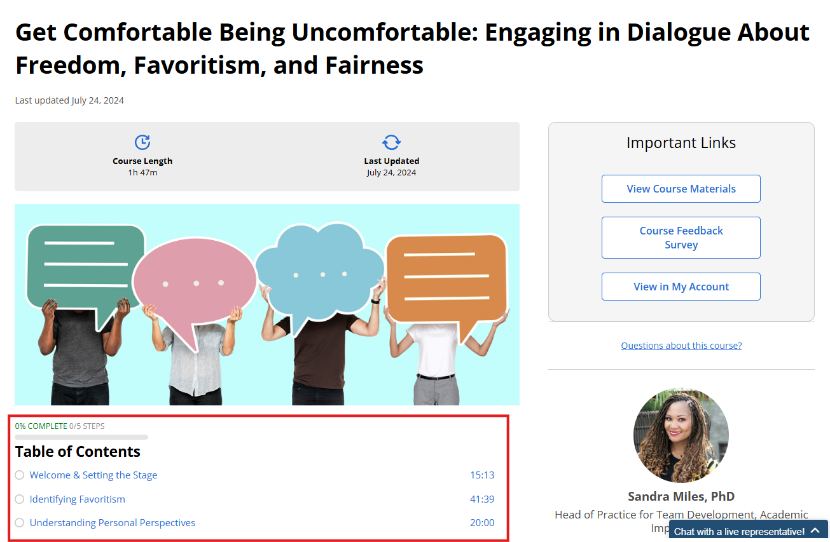
Task: Click the 15:13 lesson duration
Action: coord(482,475)
